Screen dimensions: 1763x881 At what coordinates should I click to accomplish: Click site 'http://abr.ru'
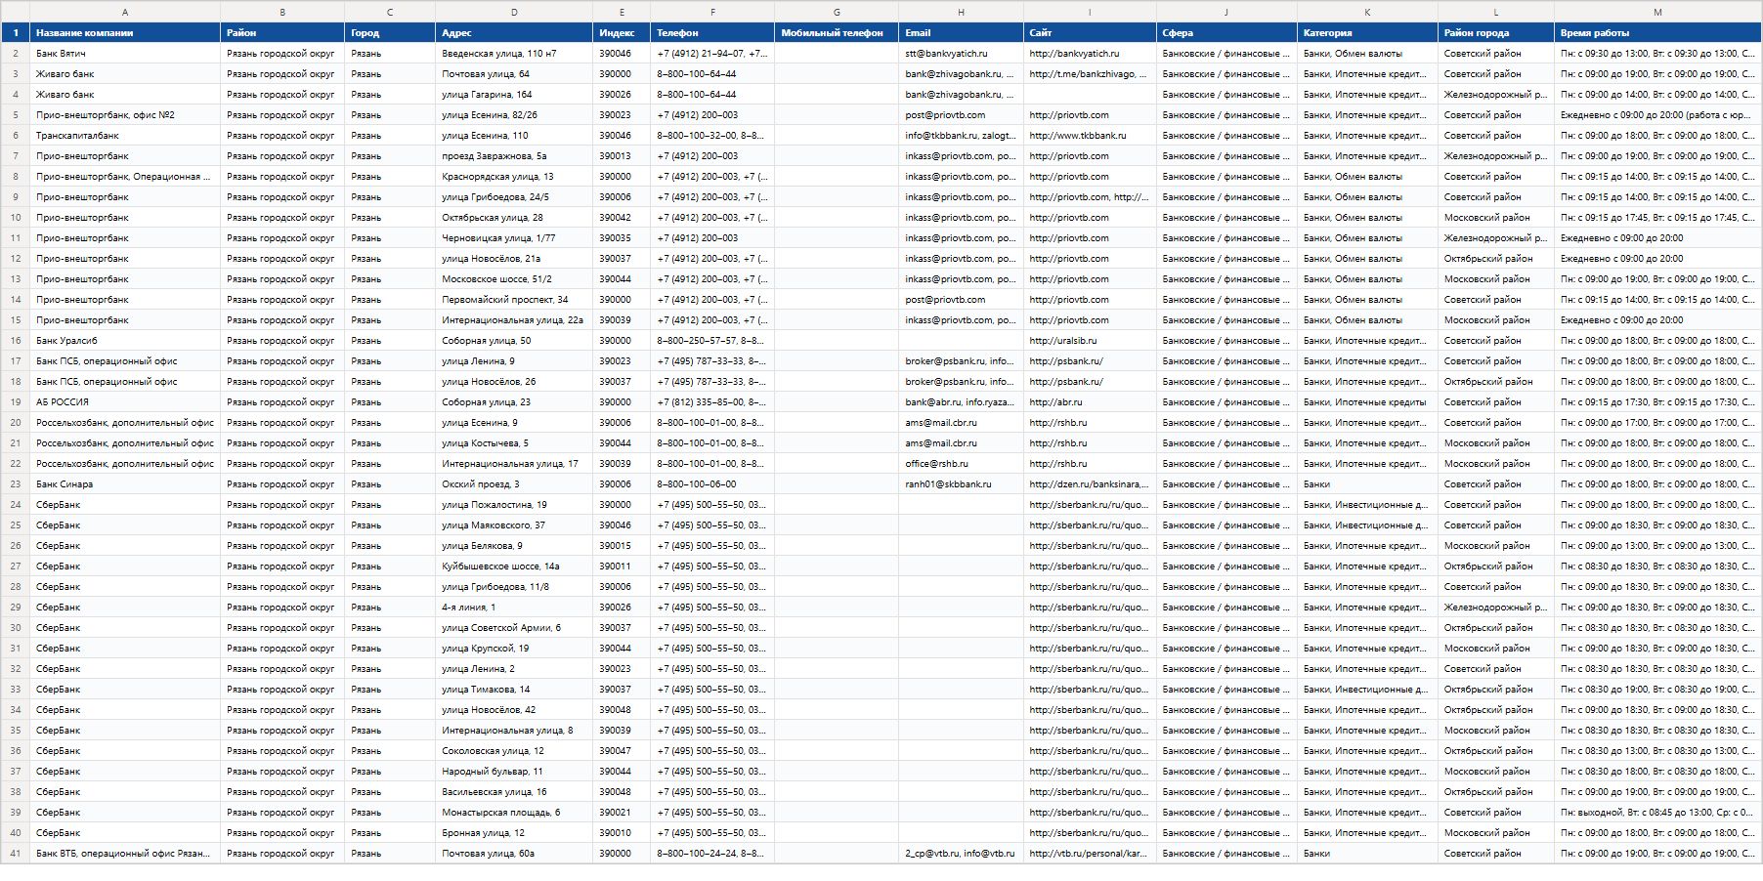point(1090,401)
